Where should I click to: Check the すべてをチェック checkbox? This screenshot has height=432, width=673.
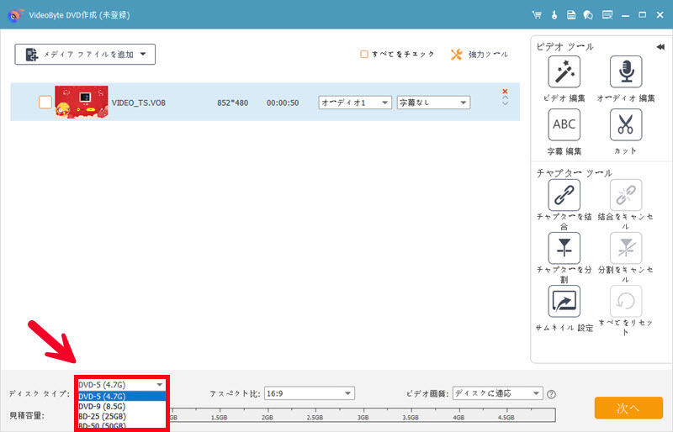point(364,54)
